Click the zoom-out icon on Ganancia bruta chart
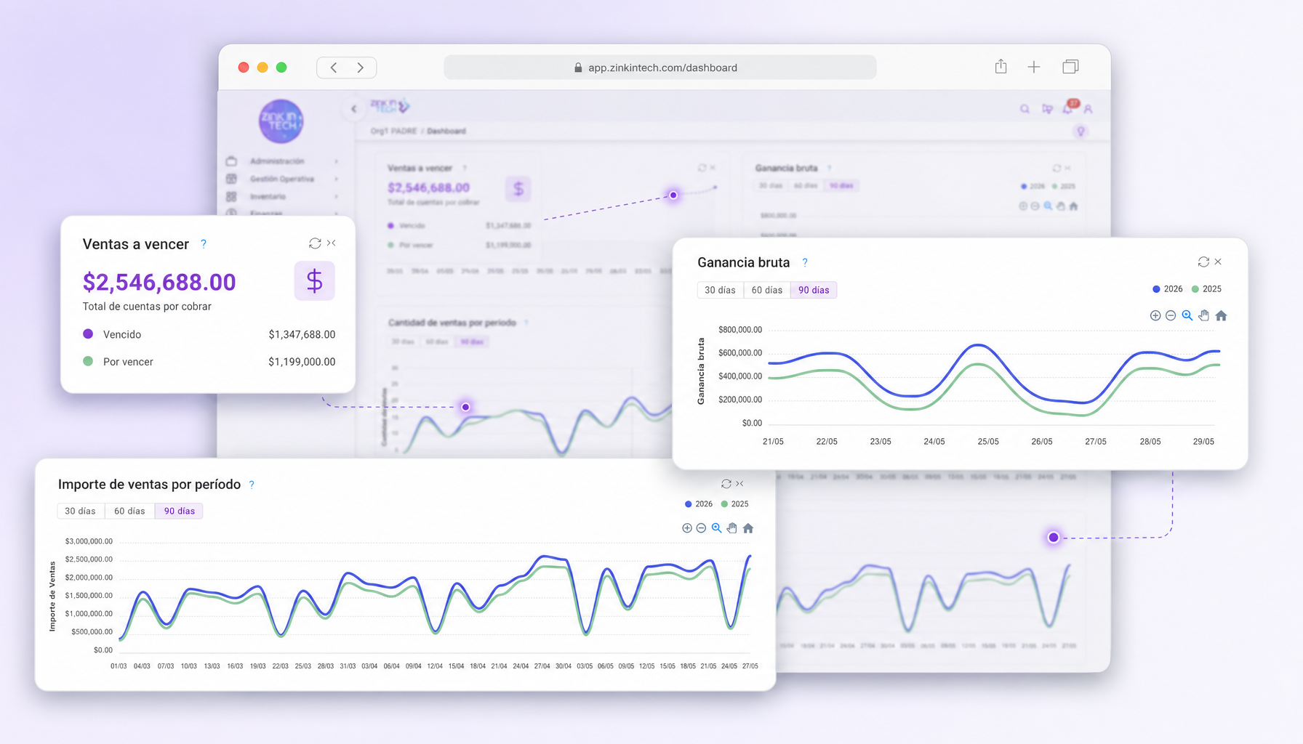This screenshot has height=744, width=1303. pos(1171,315)
